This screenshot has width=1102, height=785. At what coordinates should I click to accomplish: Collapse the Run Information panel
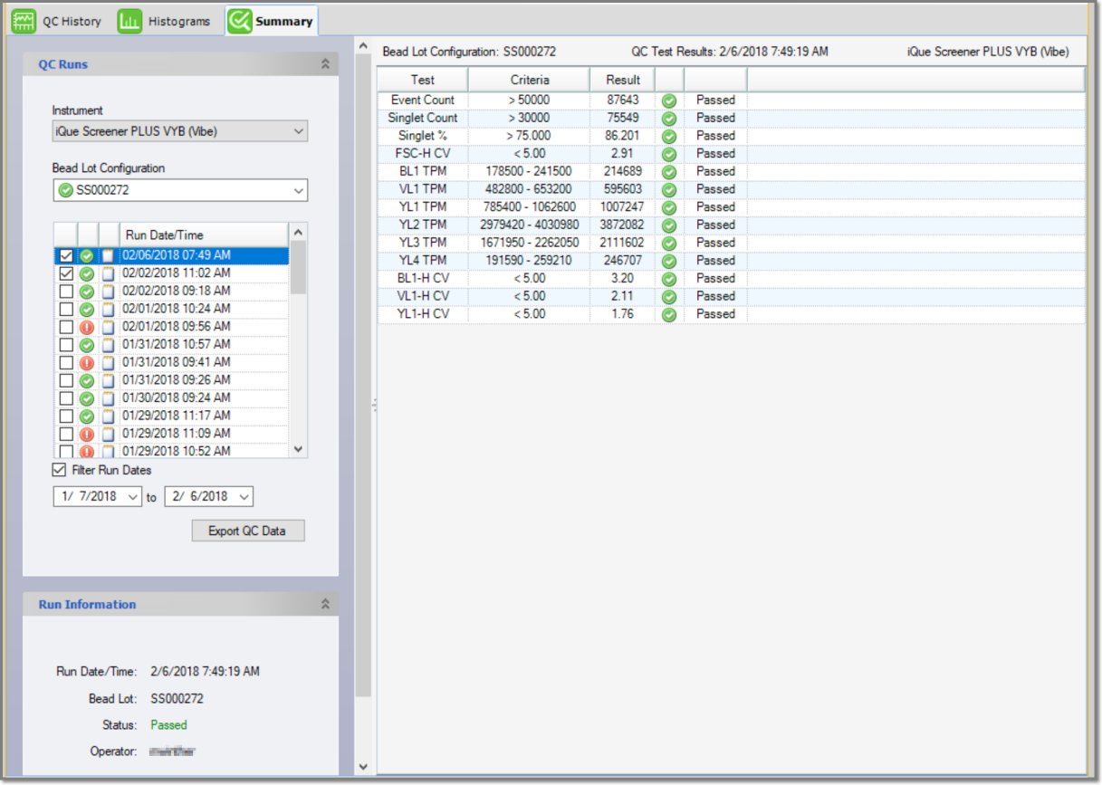coord(325,605)
